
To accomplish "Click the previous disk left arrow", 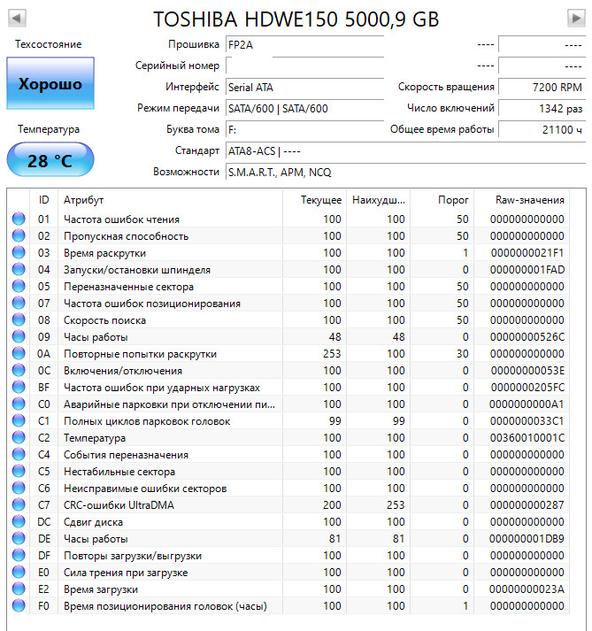I will click(x=17, y=18).
